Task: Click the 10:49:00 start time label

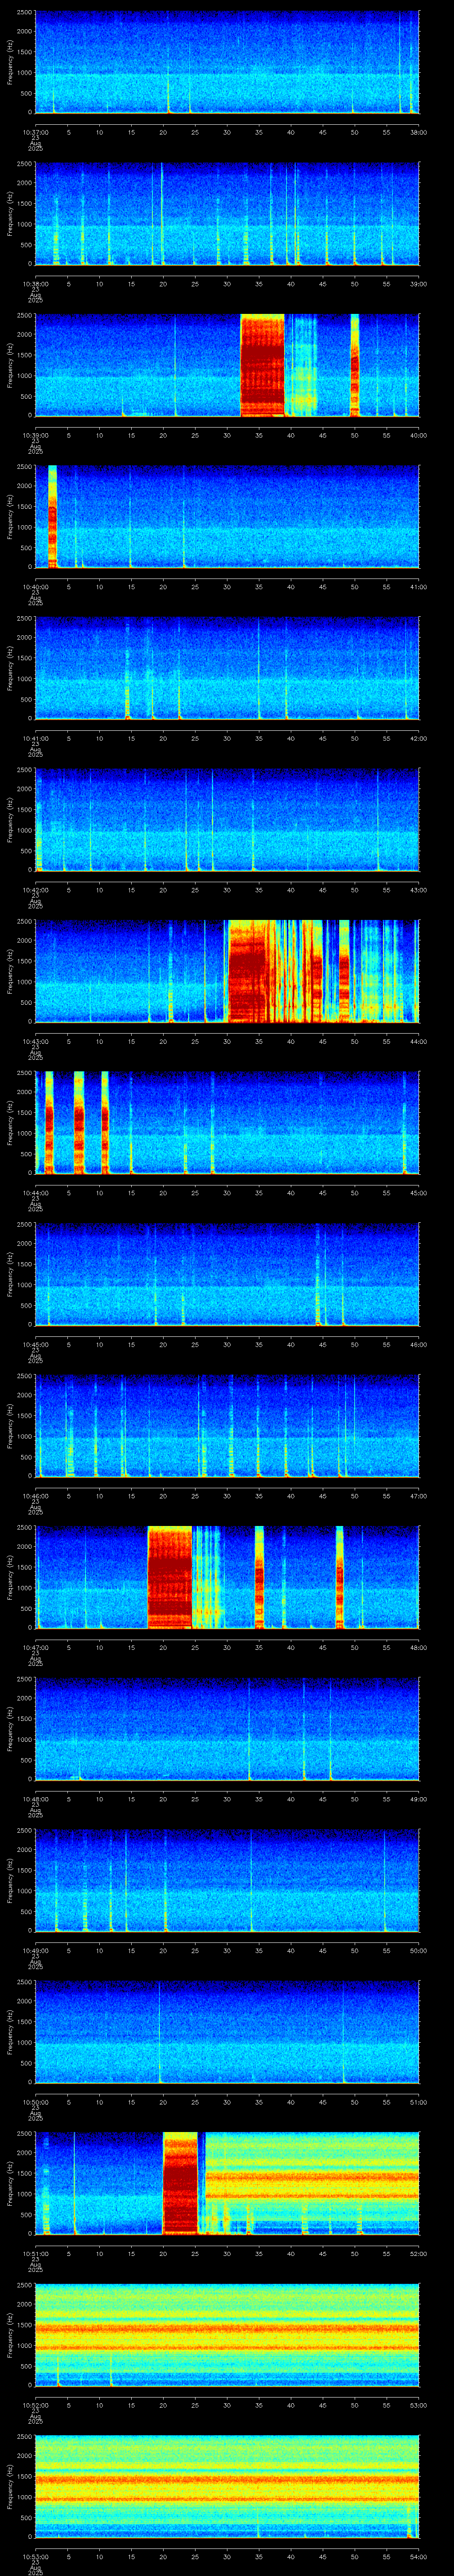Action: pyautogui.click(x=35, y=1950)
